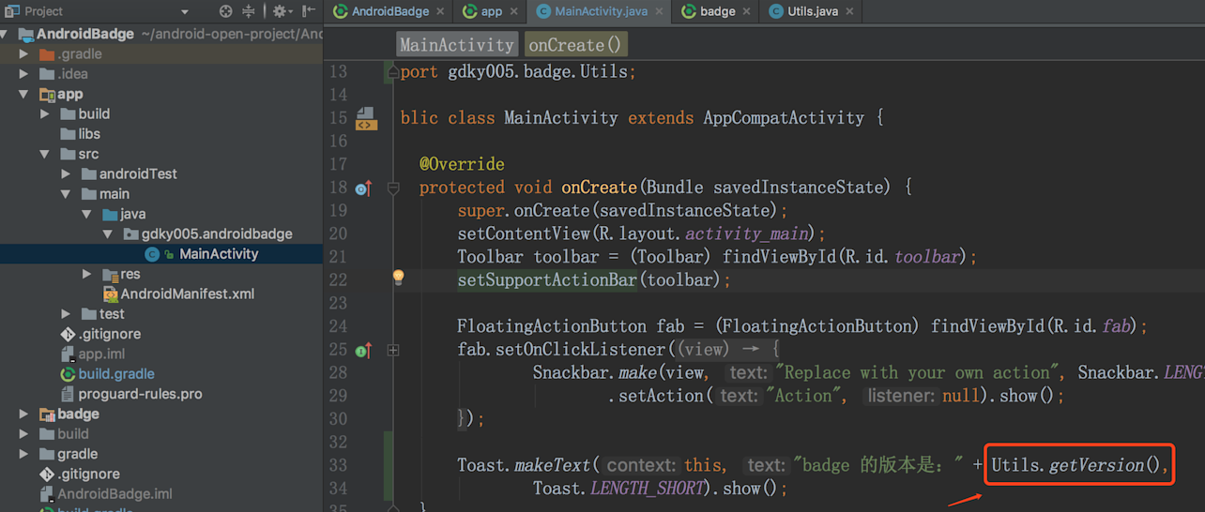This screenshot has height=512, width=1205.
Task: Close the MainActivity.java editor tab
Action: (661, 11)
